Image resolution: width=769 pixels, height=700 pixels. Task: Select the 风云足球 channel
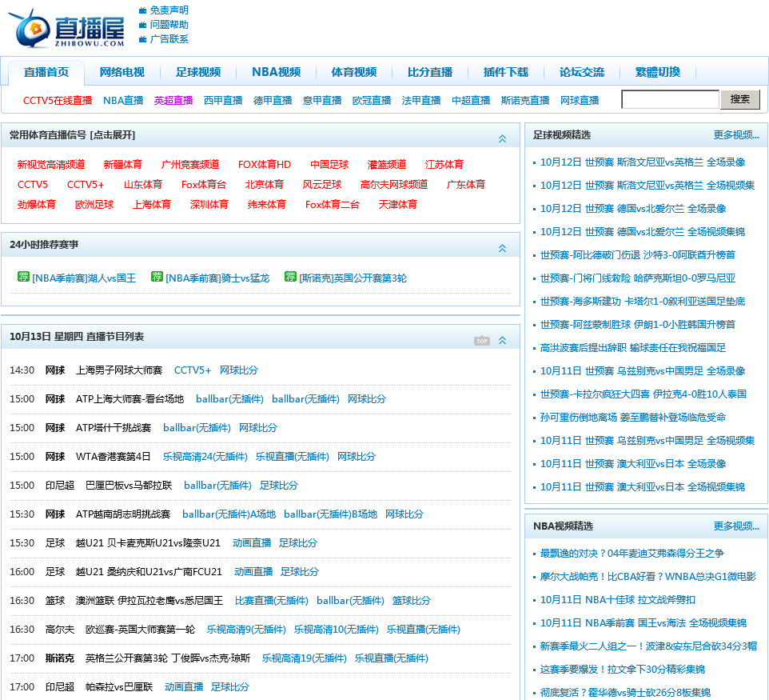[321, 185]
